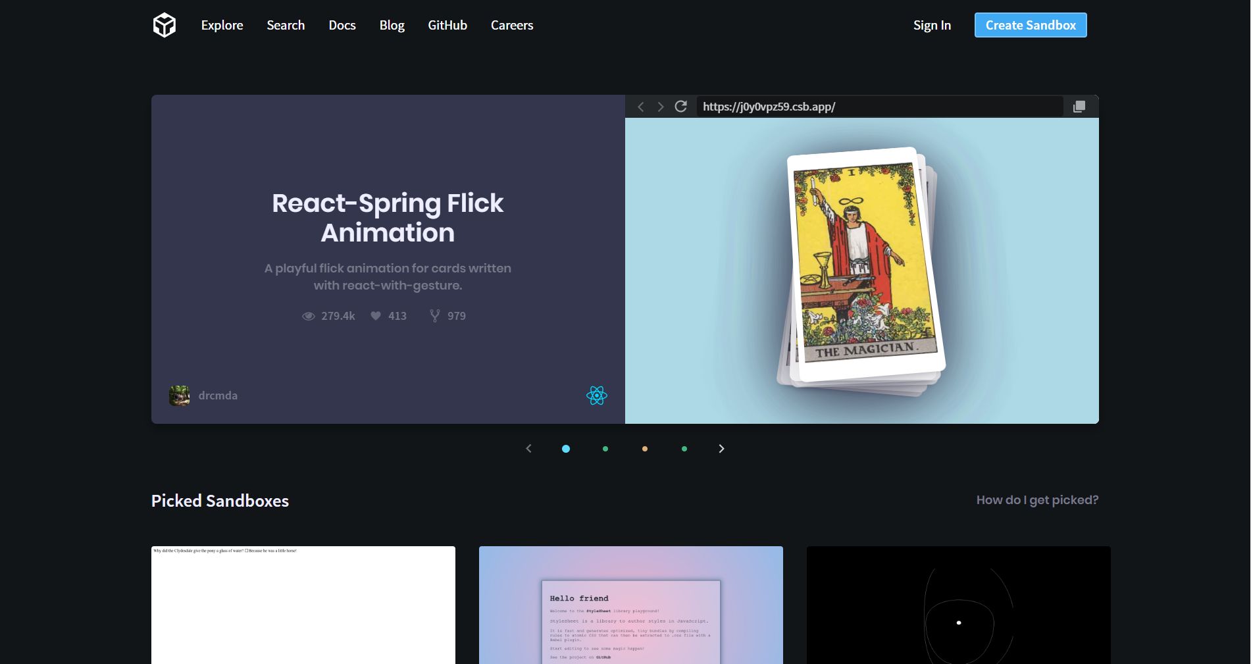This screenshot has width=1251, height=664.
Task: Open the Search page link
Action: click(x=286, y=25)
